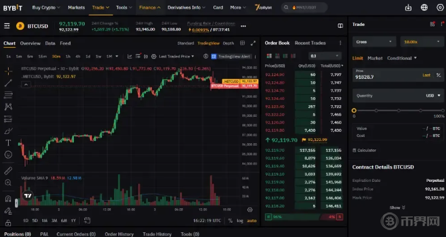
Task: Toggle log scale on chart
Action: (x=239, y=220)
